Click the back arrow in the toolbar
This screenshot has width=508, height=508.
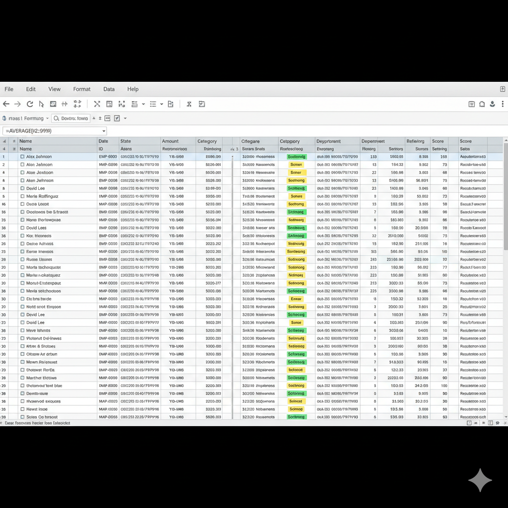tap(6, 104)
